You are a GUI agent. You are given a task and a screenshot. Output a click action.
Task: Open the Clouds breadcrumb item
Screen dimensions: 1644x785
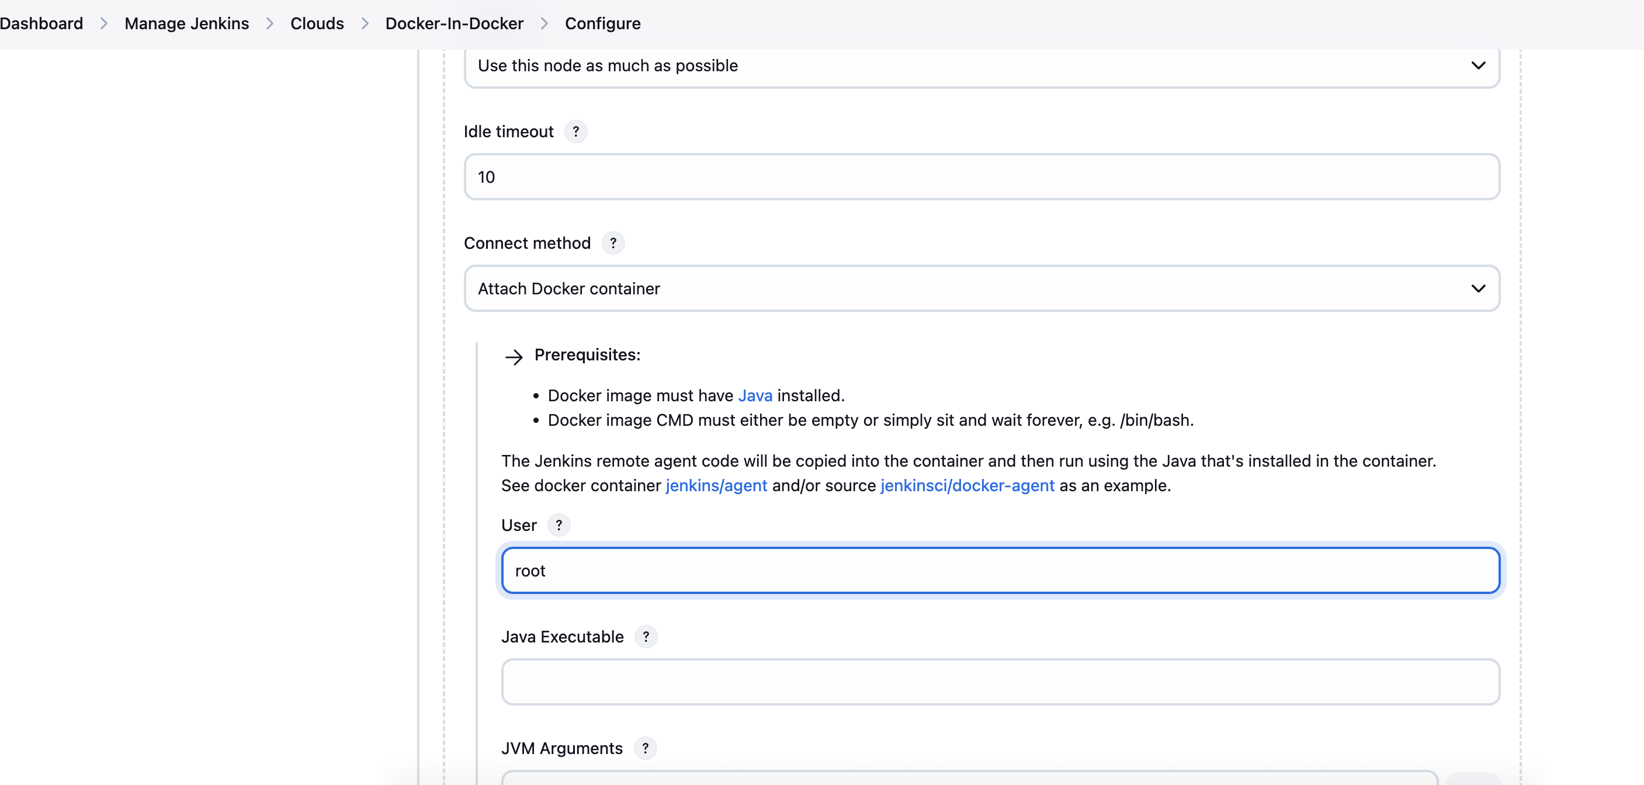coord(317,23)
